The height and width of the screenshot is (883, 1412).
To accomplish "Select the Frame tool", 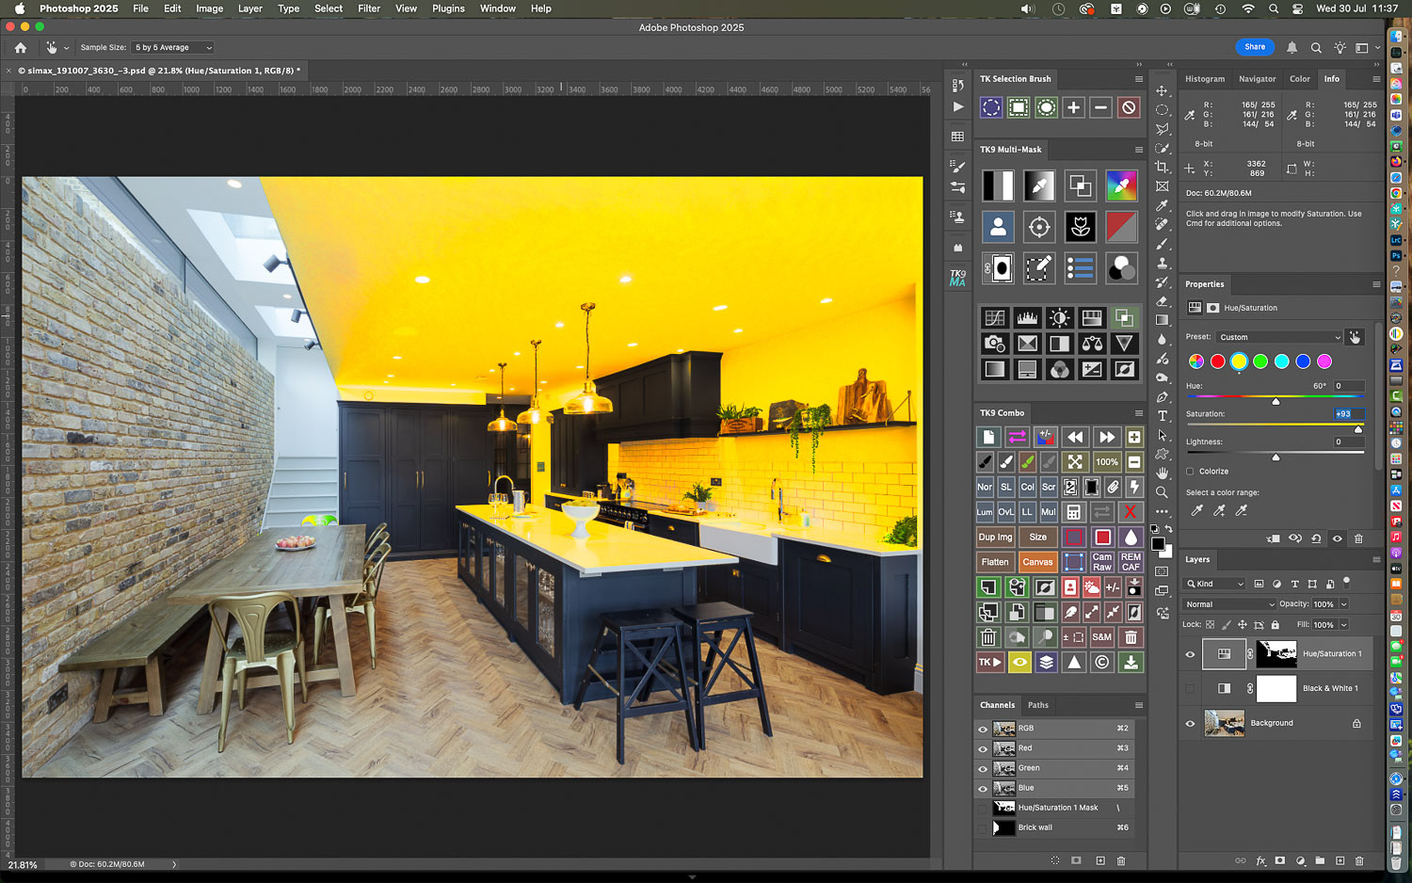I will (x=1163, y=186).
